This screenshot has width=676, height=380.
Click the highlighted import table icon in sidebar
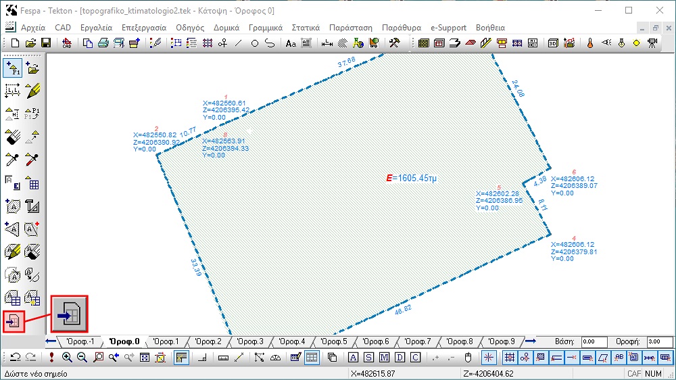click(14, 321)
